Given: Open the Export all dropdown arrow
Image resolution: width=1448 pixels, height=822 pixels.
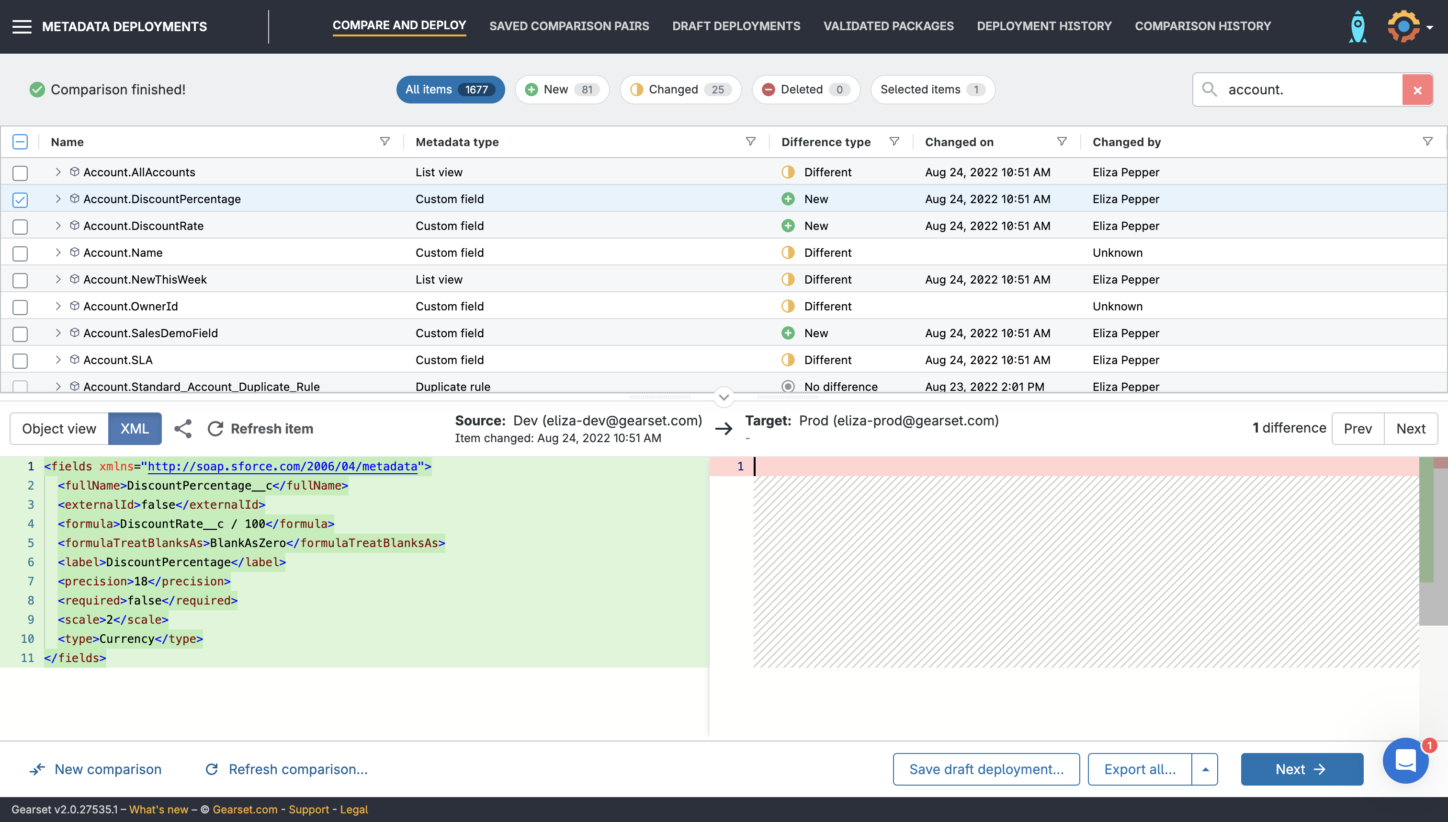Looking at the screenshot, I should (x=1205, y=769).
